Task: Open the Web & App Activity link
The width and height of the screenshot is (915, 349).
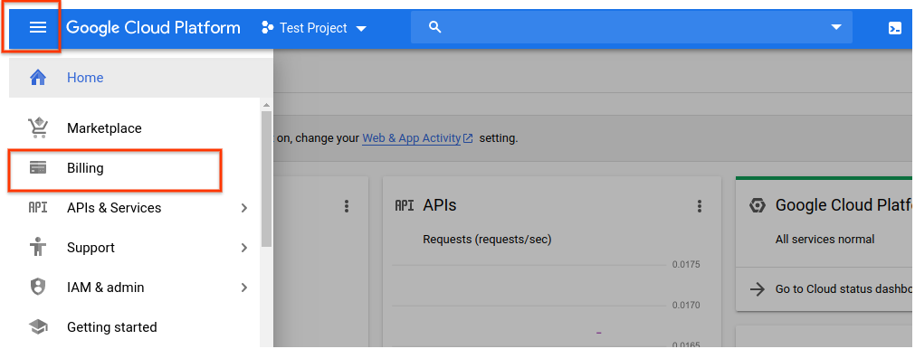Action: [418, 138]
